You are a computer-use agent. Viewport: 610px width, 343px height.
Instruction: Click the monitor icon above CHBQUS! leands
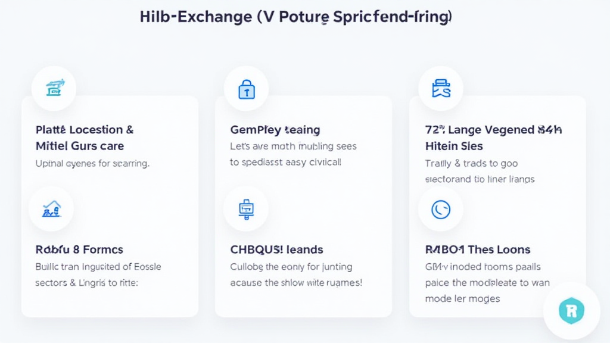pos(245,208)
